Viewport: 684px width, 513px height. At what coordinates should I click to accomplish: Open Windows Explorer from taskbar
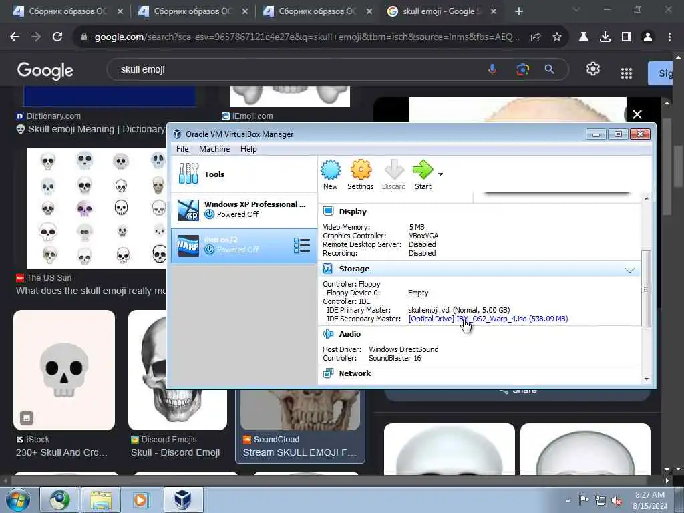pyautogui.click(x=101, y=500)
